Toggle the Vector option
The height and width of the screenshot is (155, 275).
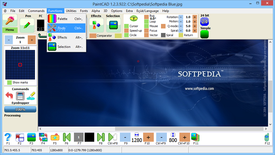[147, 35]
